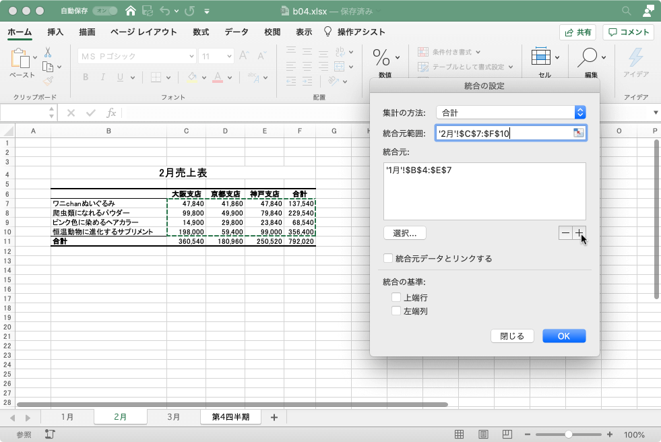The width and height of the screenshot is (661, 442).
Task: Click the zoom in plus icon
Action: coord(610,435)
